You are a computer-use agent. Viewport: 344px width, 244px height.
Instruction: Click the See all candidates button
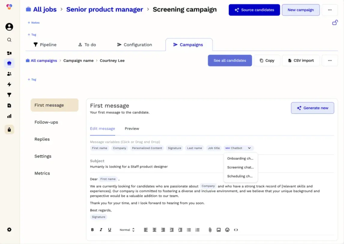point(230,60)
